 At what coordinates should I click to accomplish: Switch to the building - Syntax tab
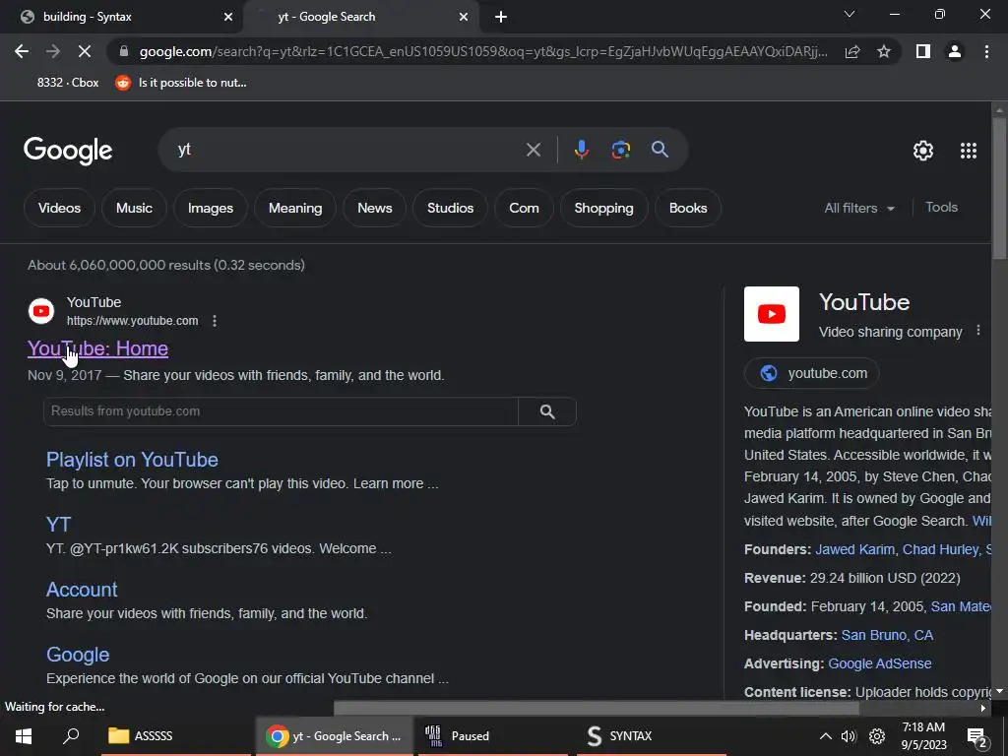pyautogui.click(x=121, y=17)
